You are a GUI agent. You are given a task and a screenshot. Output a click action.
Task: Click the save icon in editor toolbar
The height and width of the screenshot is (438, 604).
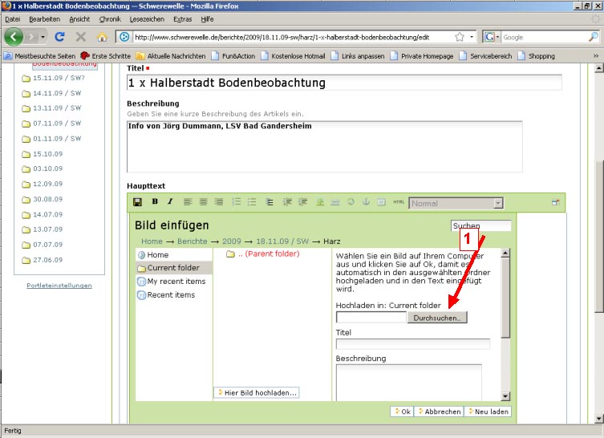point(137,202)
